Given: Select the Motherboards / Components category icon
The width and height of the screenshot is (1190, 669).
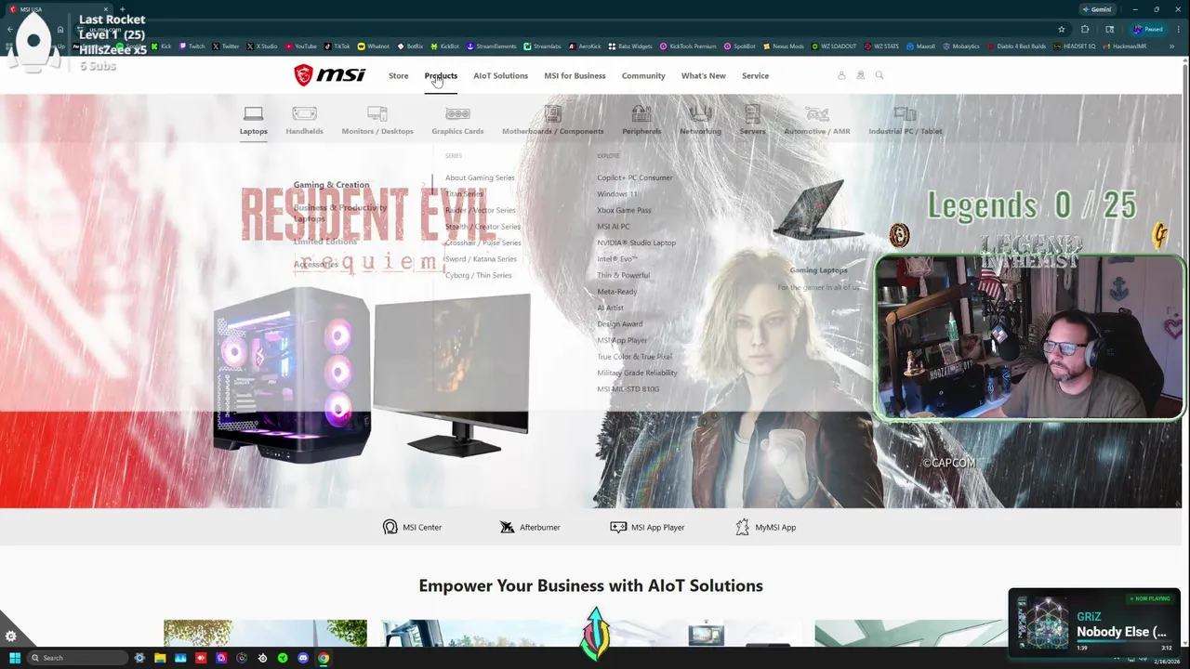Looking at the screenshot, I should (553, 113).
